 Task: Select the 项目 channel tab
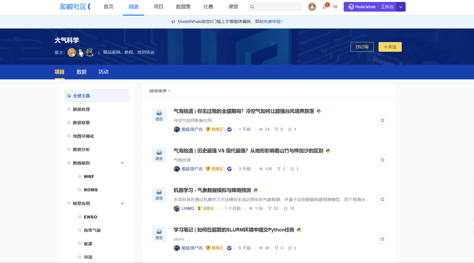pyautogui.click(x=59, y=72)
